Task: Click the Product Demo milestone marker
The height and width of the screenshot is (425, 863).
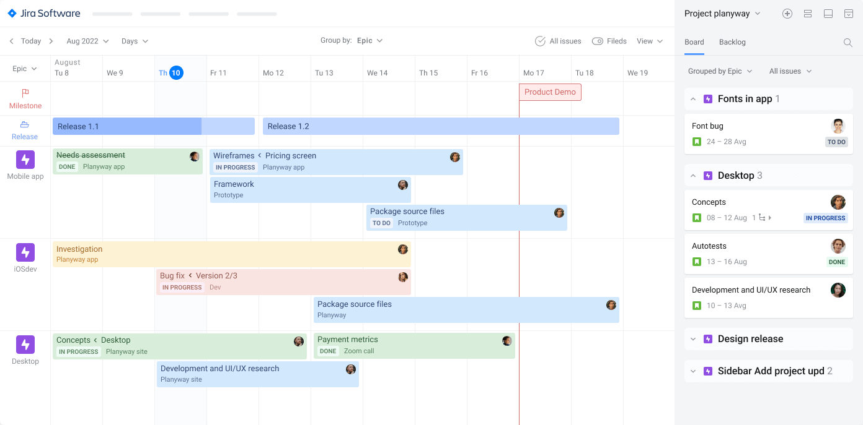Action: pos(550,92)
